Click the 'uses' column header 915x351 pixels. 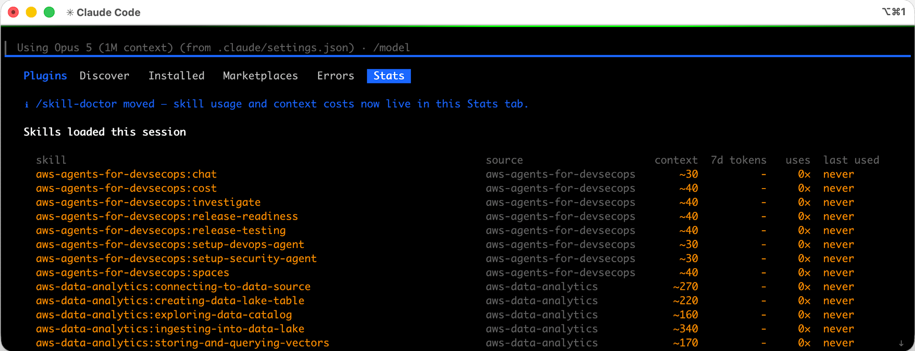pos(798,160)
